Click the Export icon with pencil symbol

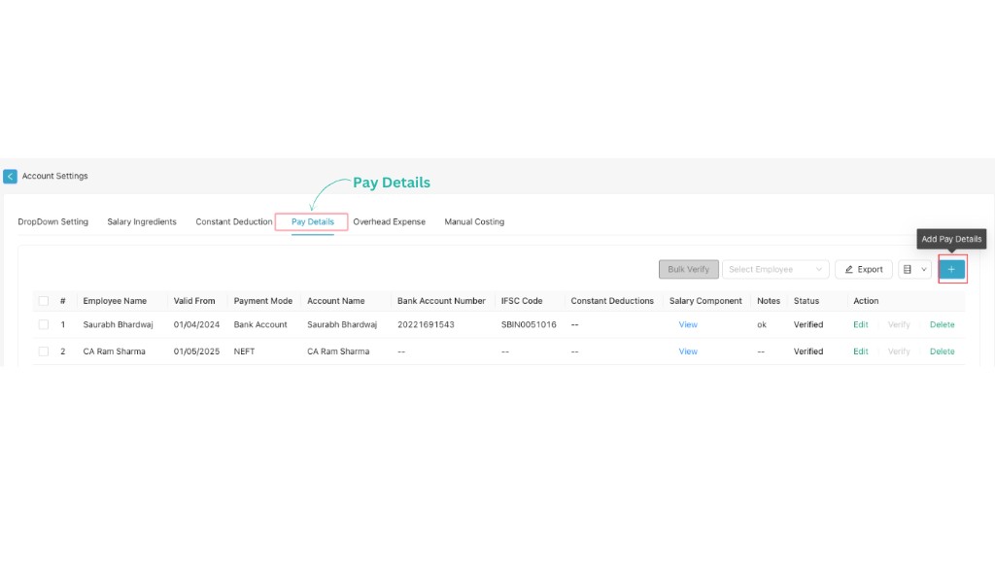pyautogui.click(x=863, y=269)
